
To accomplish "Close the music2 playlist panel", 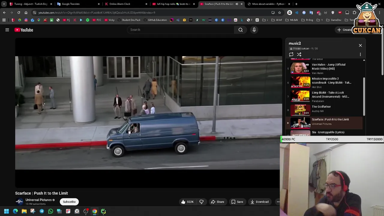I will tap(360, 45).
